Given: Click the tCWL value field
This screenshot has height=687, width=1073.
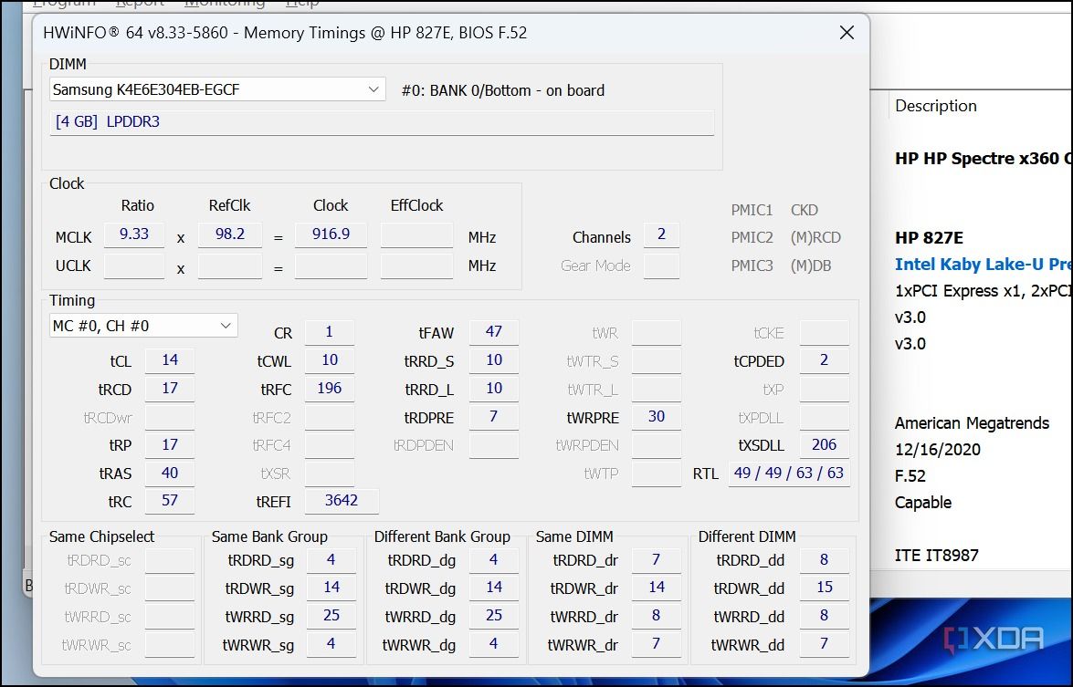Looking at the screenshot, I should (329, 360).
